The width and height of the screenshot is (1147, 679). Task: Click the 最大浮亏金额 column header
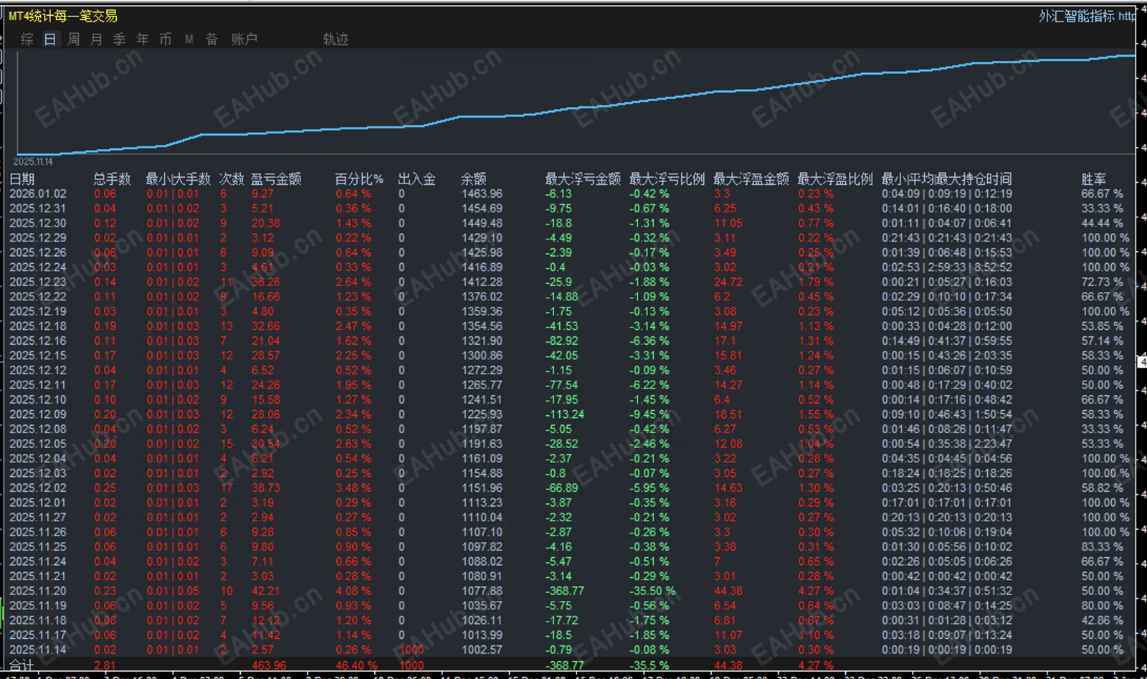(583, 179)
